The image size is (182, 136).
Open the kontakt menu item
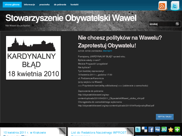[75, 5]
